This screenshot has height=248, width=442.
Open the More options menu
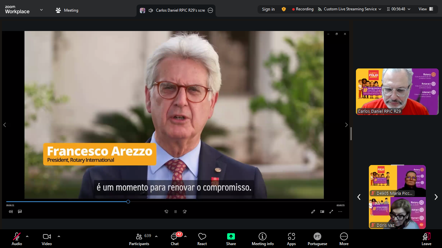point(344,239)
